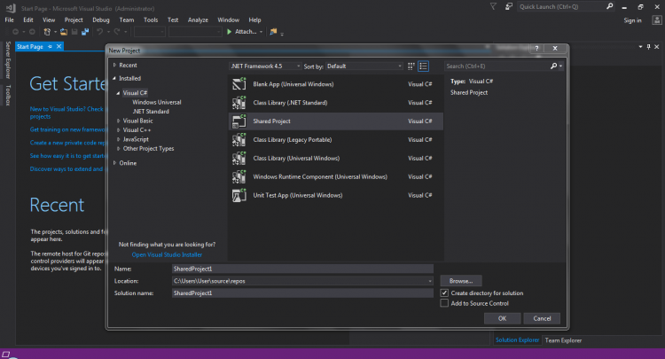This screenshot has height=359, width=665.
Task: Select Class Library (.NET Standard) template
Action: (335, 103)
